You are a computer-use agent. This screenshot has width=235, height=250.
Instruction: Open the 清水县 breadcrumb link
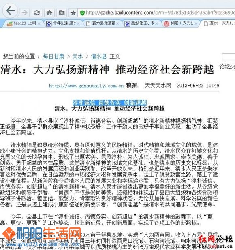[99, 57]
